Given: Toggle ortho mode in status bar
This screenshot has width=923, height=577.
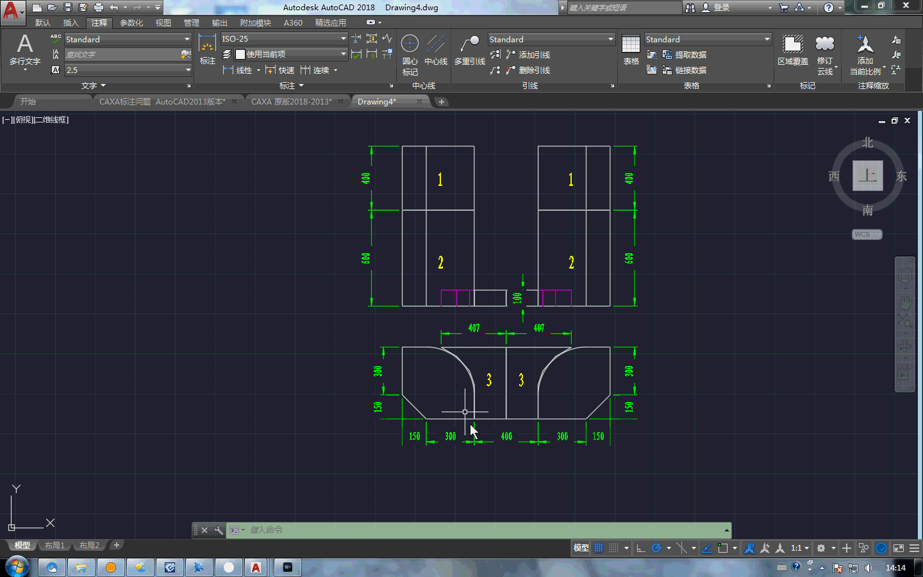Looking at the screenshot, I should pos(640,548).
